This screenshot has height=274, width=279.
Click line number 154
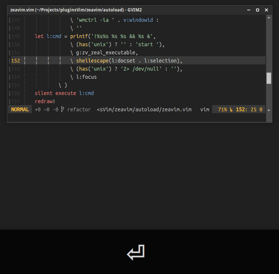click(16, 77)
